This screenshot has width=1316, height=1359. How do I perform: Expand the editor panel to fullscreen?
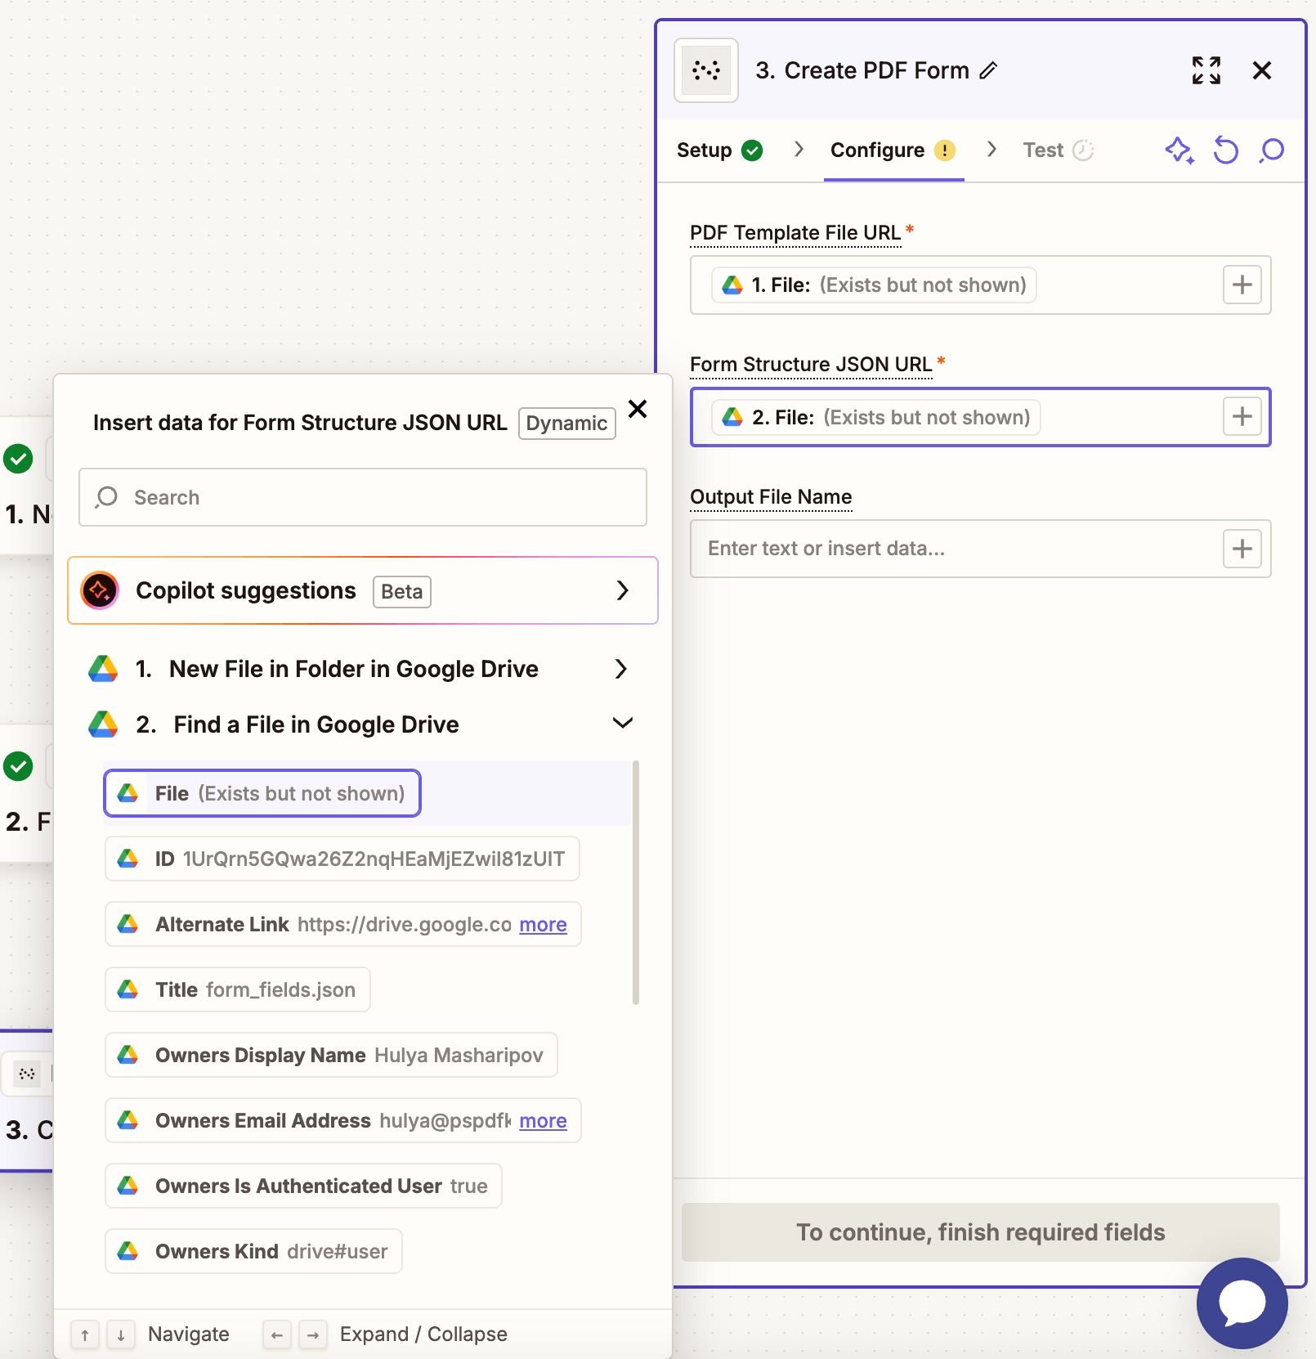point(1206,71)
